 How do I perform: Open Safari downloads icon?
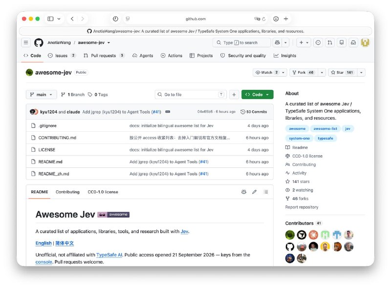pos(276,19)
